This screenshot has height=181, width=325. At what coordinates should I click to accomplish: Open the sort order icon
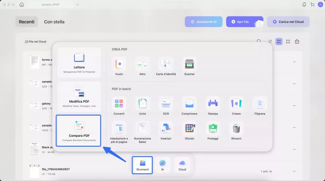tap(270, 42)
